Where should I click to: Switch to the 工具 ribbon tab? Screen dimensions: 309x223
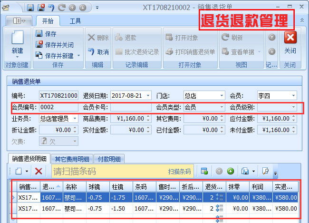click(x=75, y=21)
